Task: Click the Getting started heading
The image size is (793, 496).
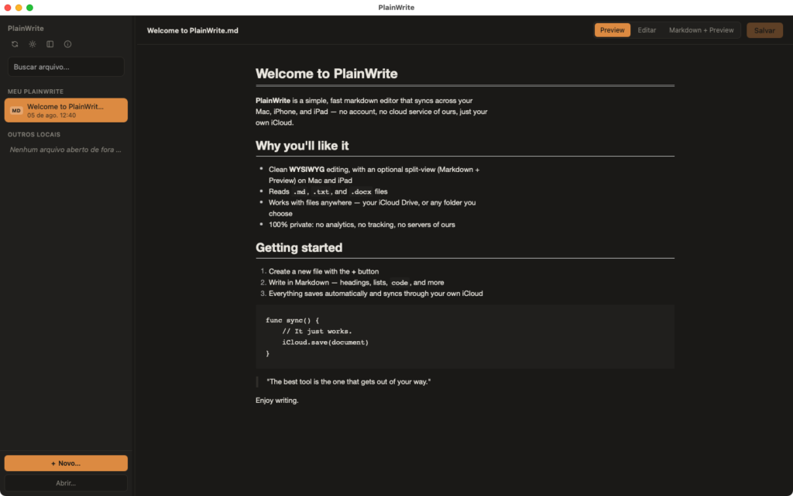Action: [299, 247]
